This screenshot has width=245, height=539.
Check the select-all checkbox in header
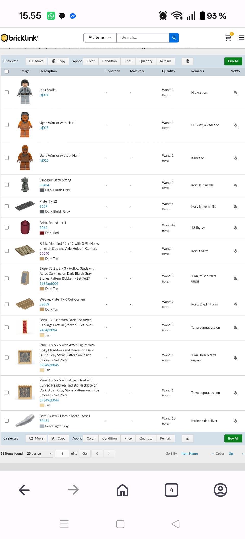[7, 71]
